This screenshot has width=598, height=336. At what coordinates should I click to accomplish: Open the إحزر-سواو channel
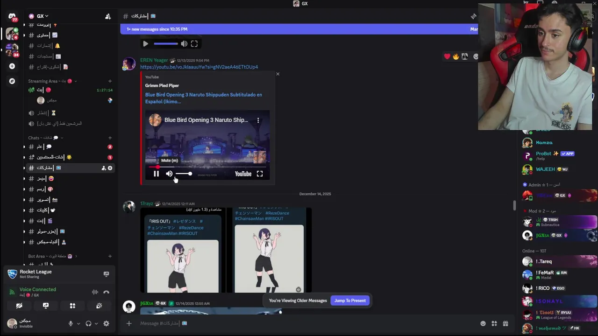tap(70, 231)
